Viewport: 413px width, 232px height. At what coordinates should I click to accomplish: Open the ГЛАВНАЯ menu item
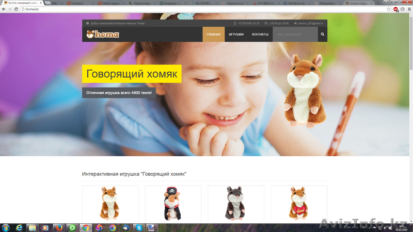pyautogui.click(x=213, y=34)
